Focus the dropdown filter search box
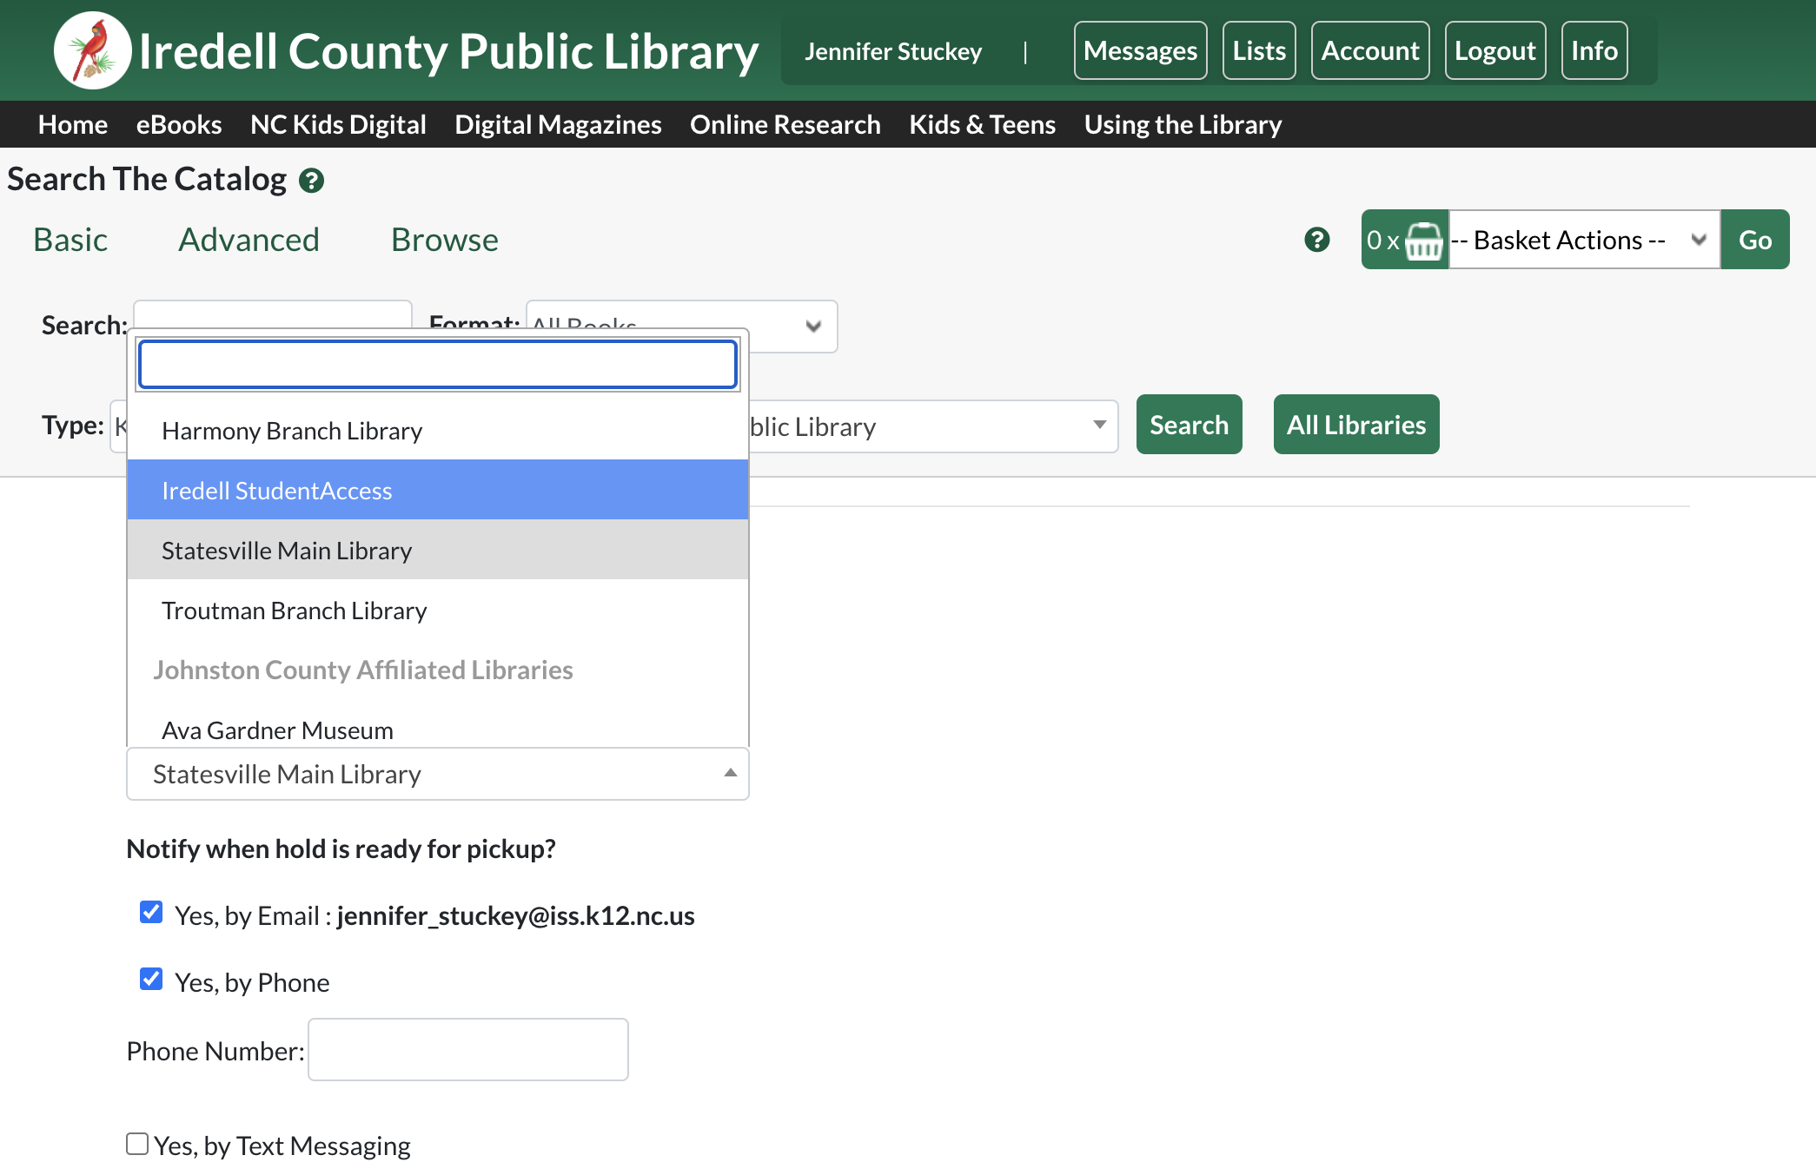 (x=438, y=364)
